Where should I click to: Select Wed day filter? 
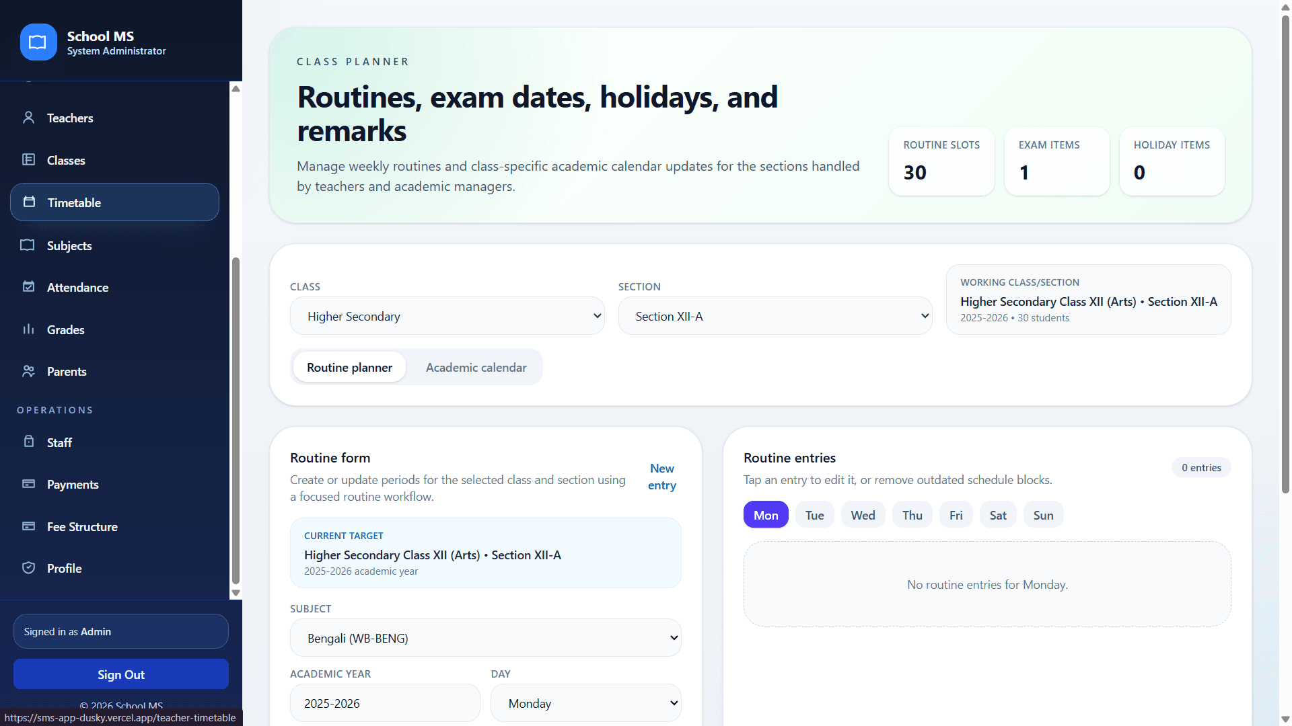coord(863,515)
